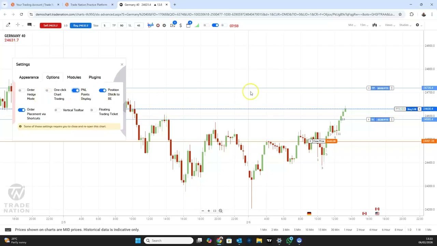Screen dimensions: 437x246
Task: Toggle One-click Chart Trading switch
Action: pos(48,90)
